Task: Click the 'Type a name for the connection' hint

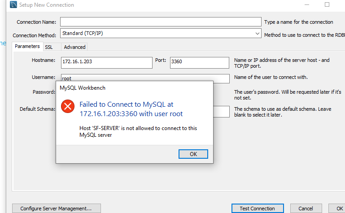Action: (x=299, y=22)
